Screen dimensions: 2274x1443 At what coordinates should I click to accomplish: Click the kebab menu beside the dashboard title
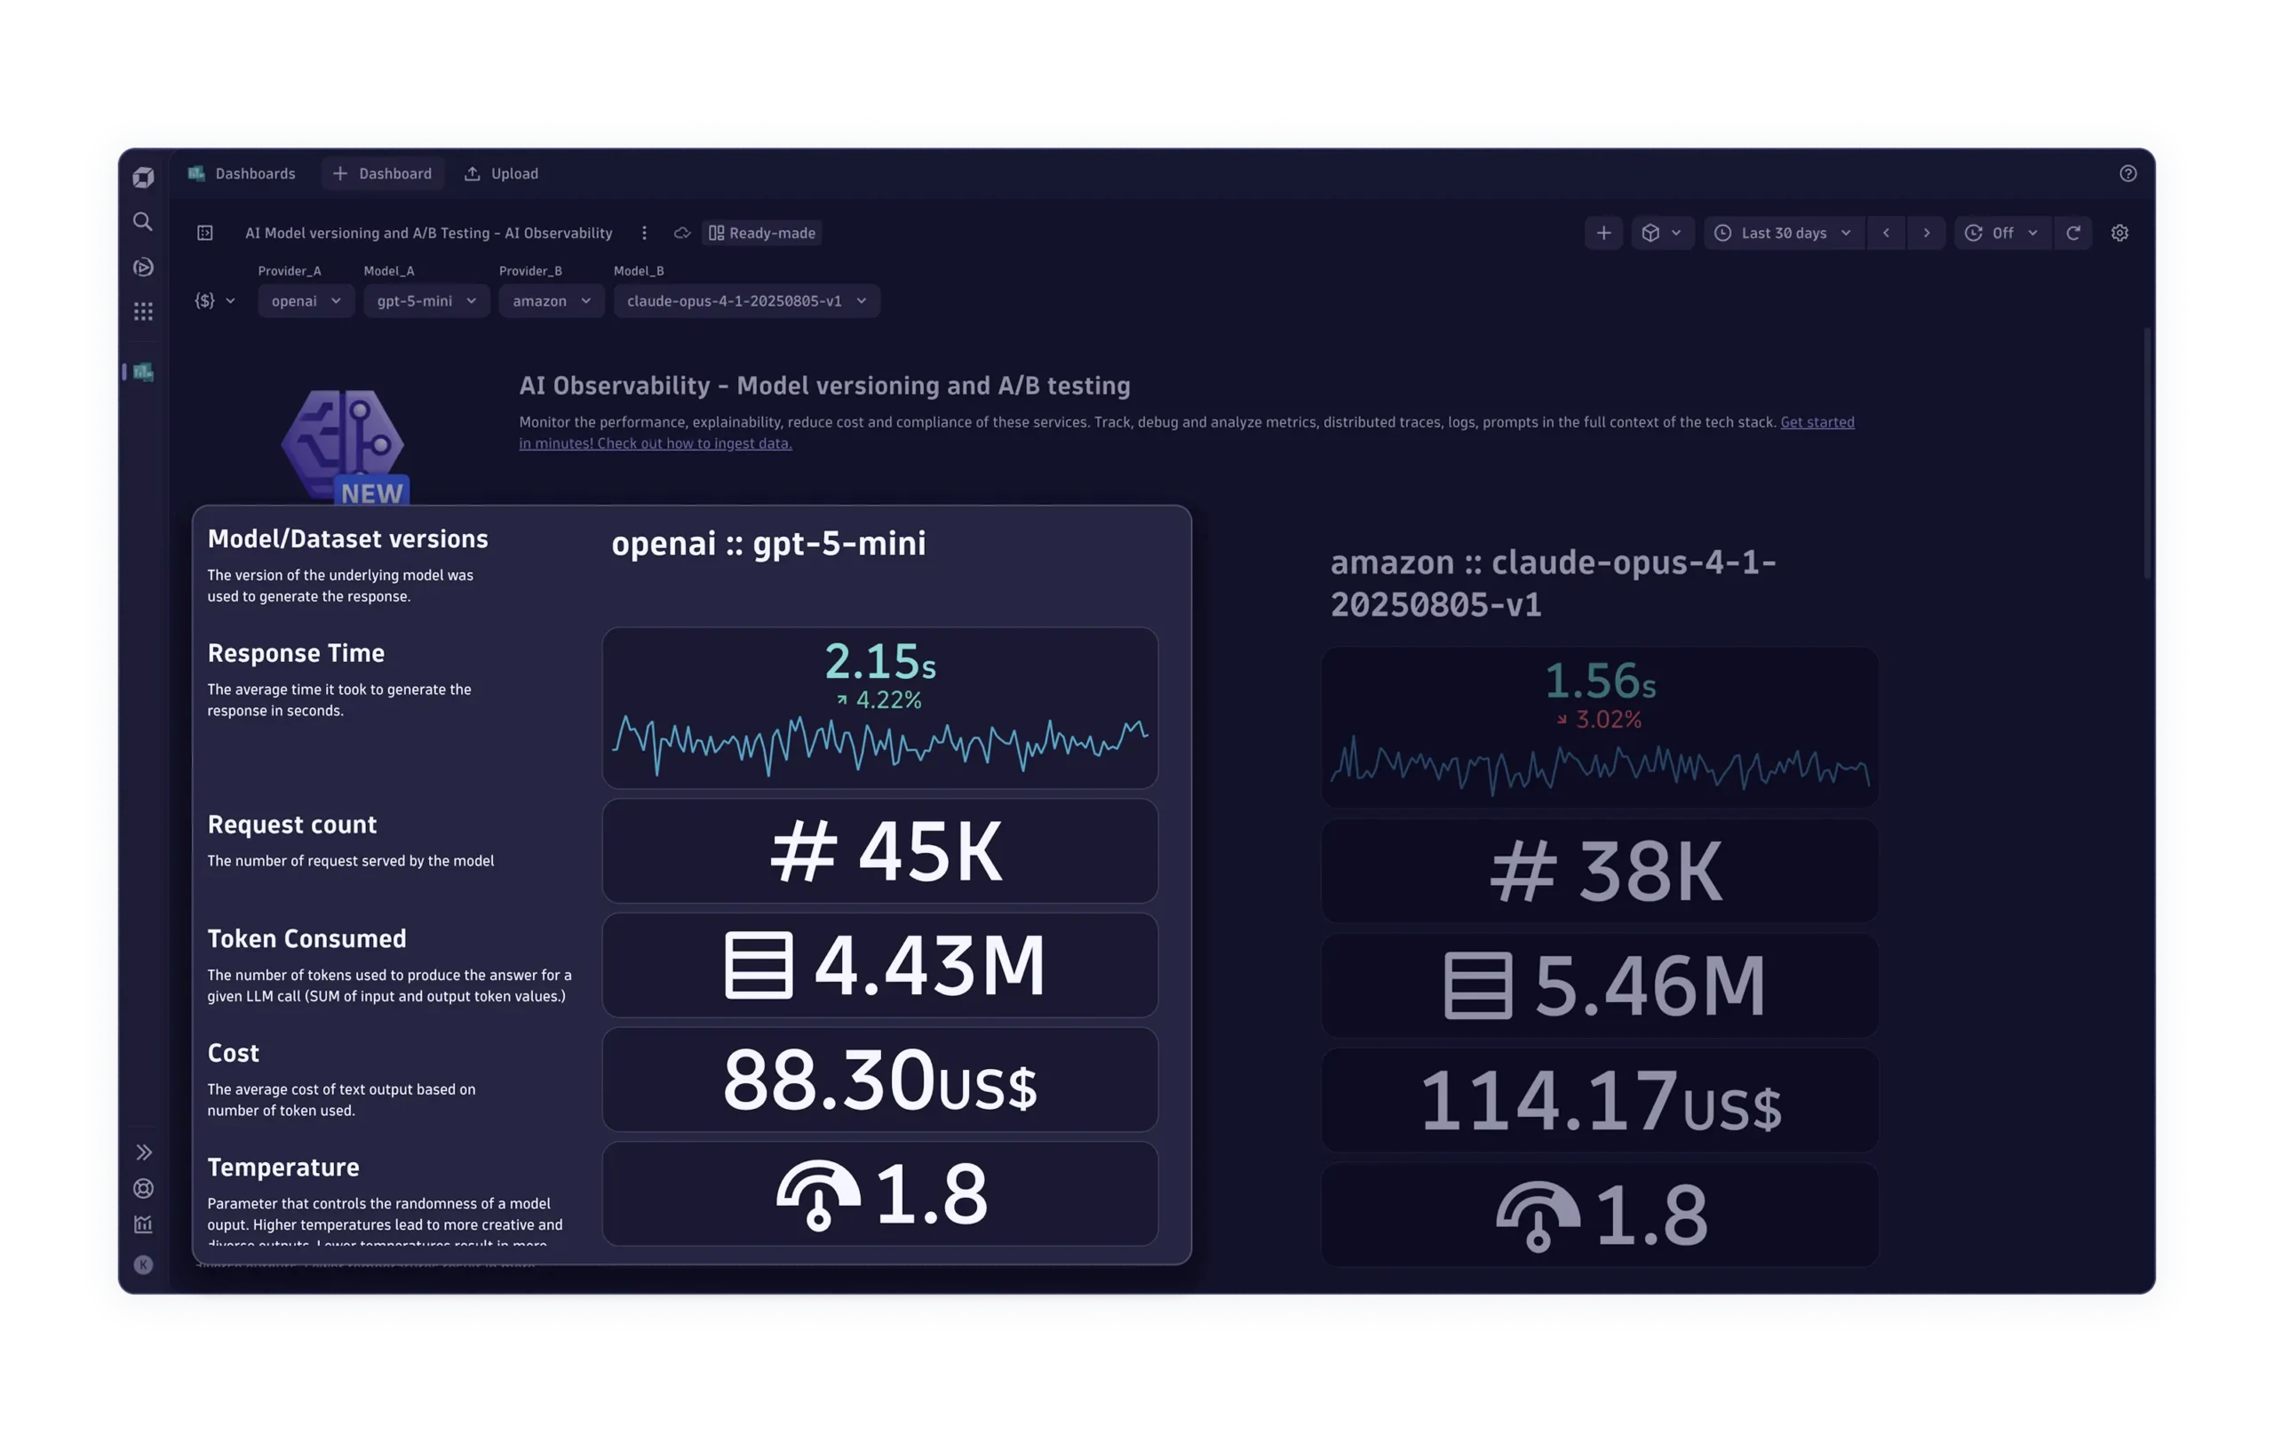pos(645,232)
